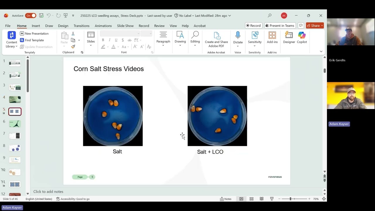This screenshot has height=211, width=375.
Task: Click the zoom in plus button
Action: point(309,199)
